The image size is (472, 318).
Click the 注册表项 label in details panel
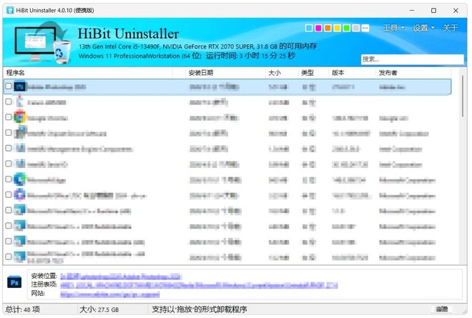pyautogui.click(x=44, y=284)
